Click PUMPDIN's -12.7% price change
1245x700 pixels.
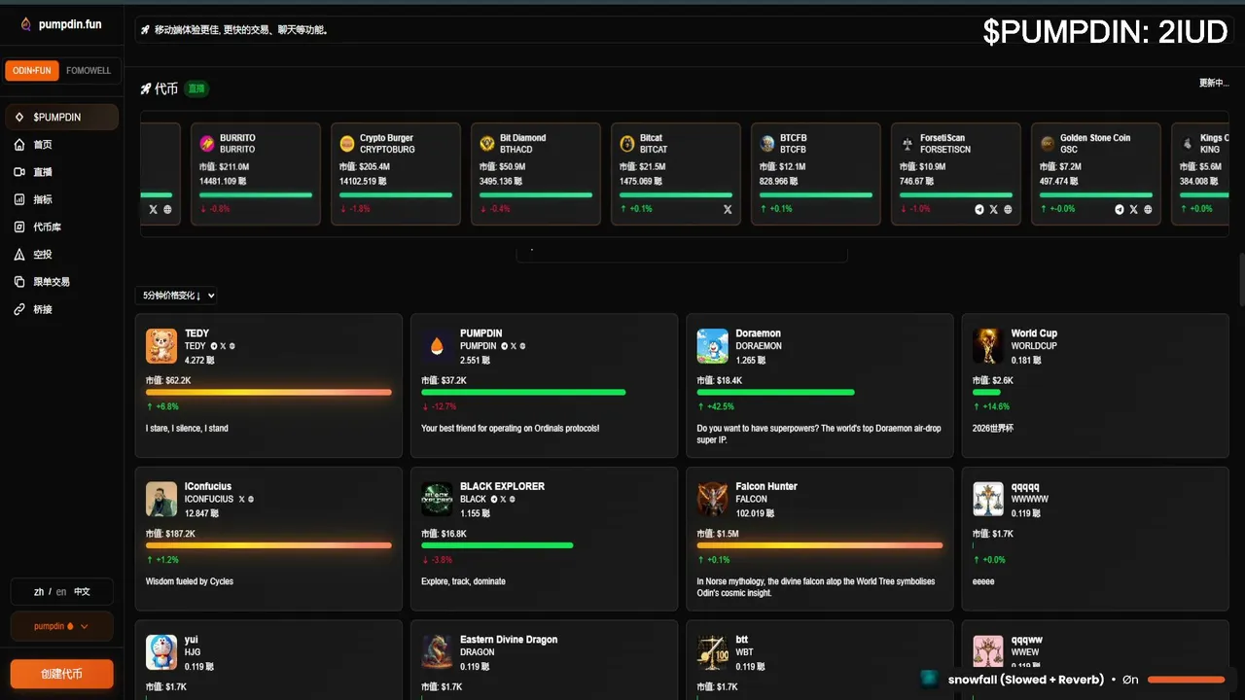(439, 406)
